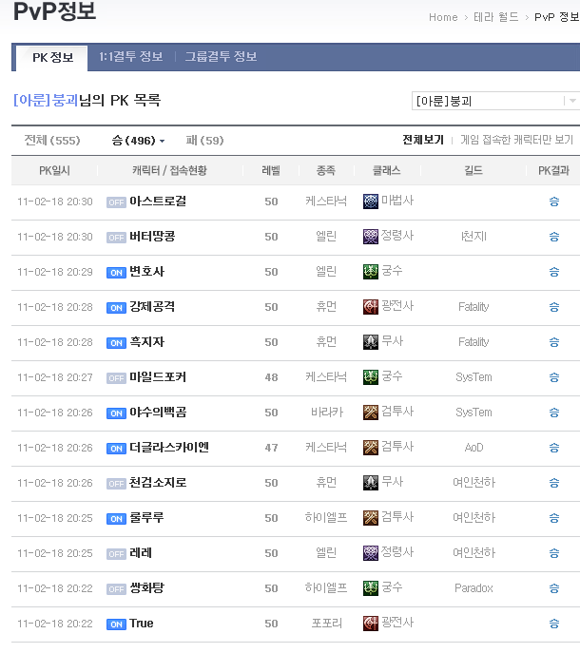Show only characters that logged into game
The height and width of the screenshot is (653, 580).
click(x=516, y=140)
